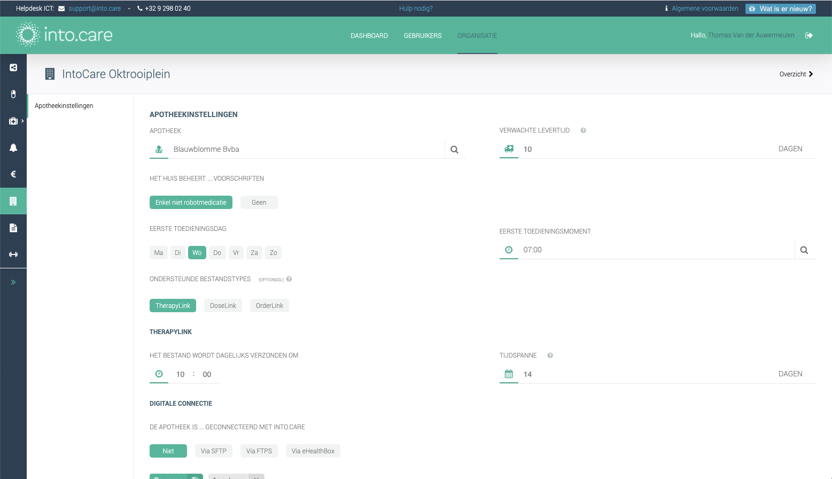Open Algemene voorwaarden link
832x479 pixels.
[705, 9]
